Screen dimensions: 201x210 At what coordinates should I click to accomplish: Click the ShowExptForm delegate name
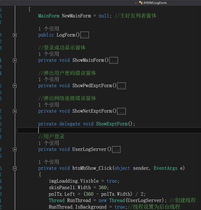coord(112,124)
